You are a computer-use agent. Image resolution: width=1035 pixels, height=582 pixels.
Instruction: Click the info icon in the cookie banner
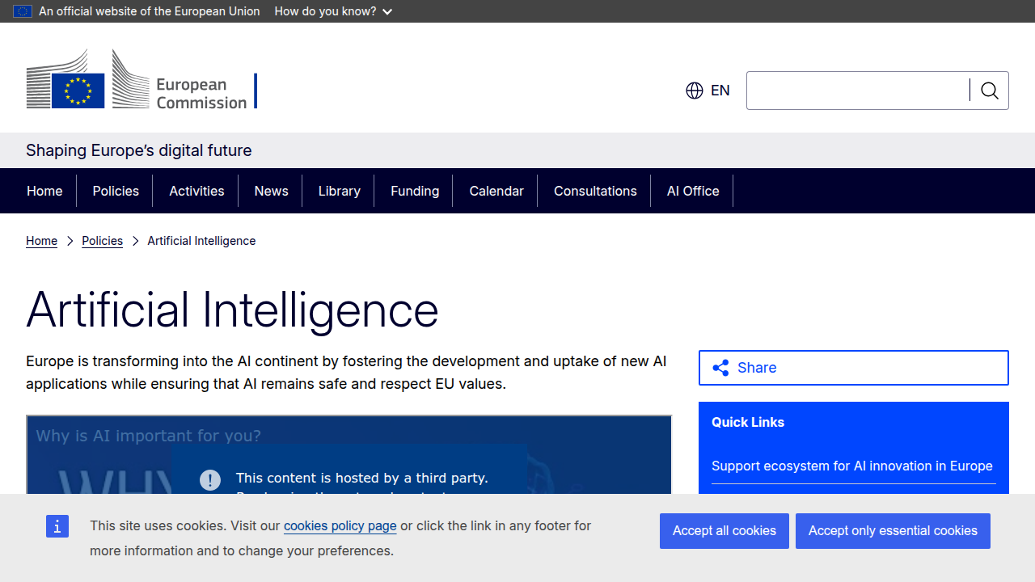(57, 526)
